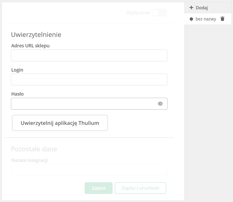Select the bez nazwy integration entry
This screenshot has height=202, width=233.
tap(206, 19)
